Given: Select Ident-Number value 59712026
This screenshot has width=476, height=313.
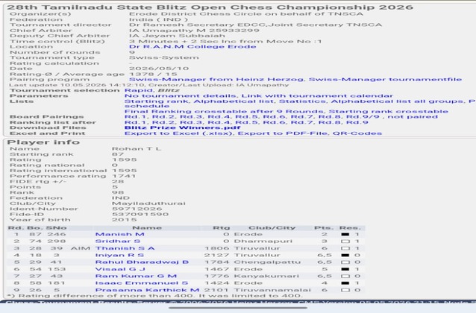Looking at the screenshot, I should [137, 209].
